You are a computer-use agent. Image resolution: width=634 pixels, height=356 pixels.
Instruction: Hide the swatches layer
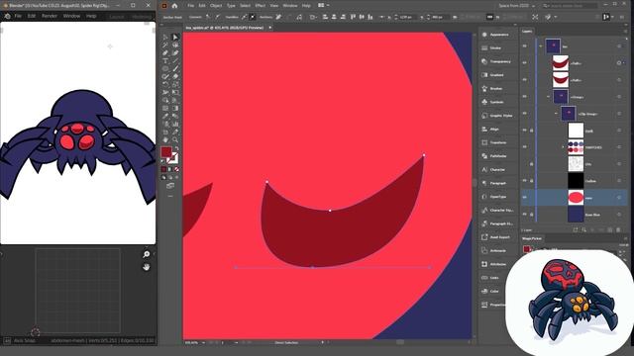pos(525,147)
